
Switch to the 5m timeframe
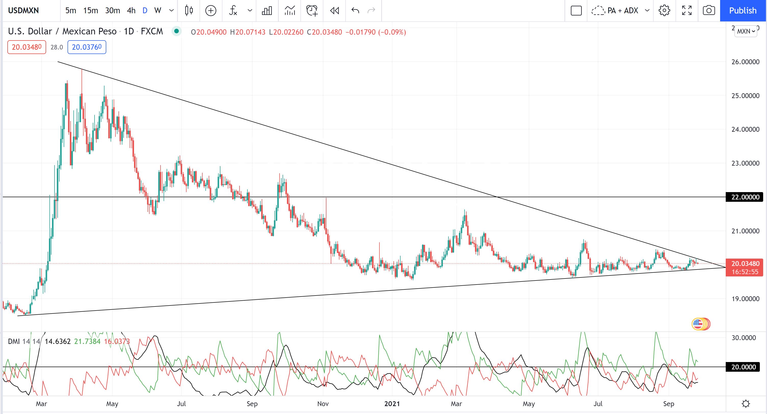[71, 10]
